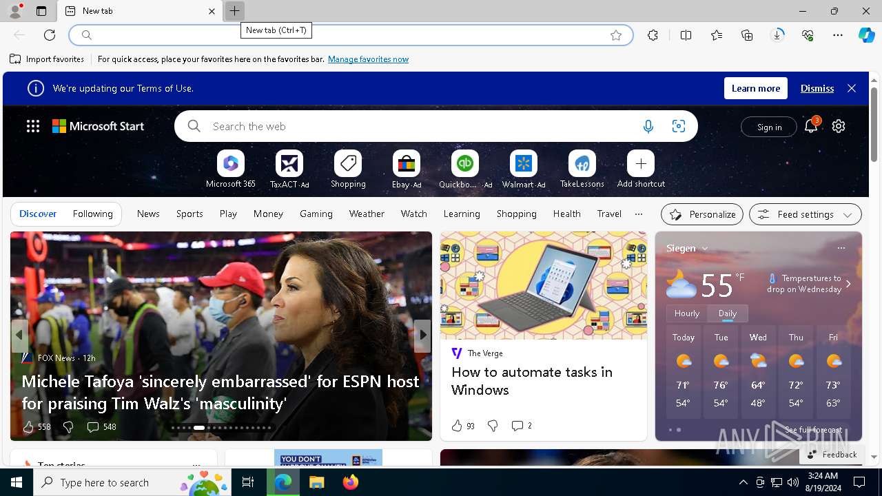Open the Microsoft apps grid launcher
The height and width of the screenshot is (496, 882).
pyautogui.click(x=33, y=126)
